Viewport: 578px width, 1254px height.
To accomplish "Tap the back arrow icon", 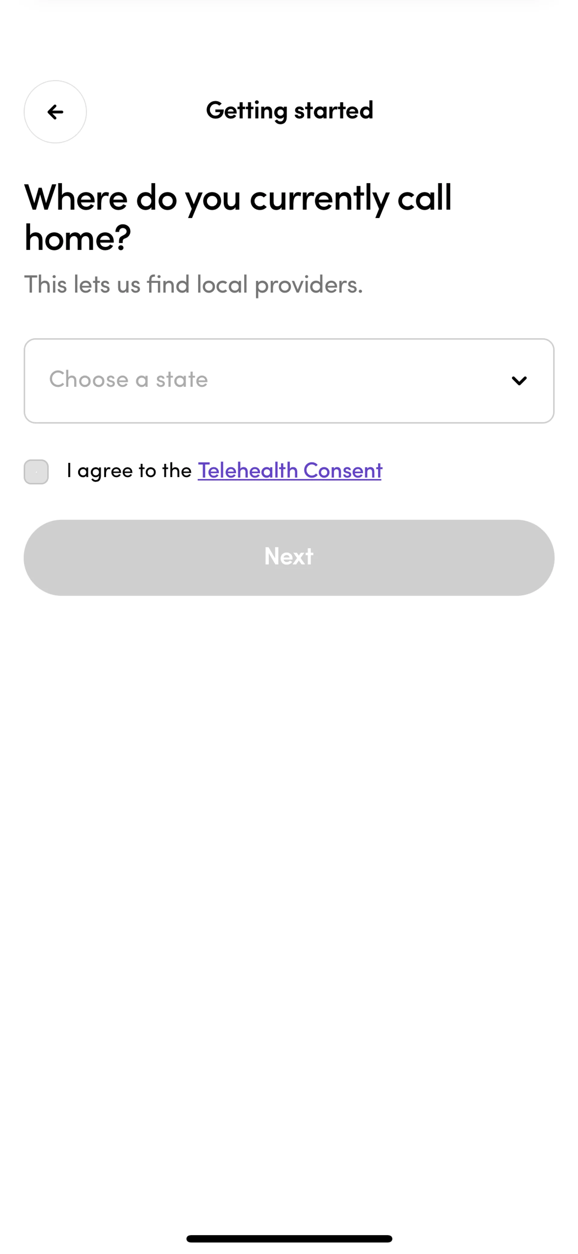I will pos(55,112).
